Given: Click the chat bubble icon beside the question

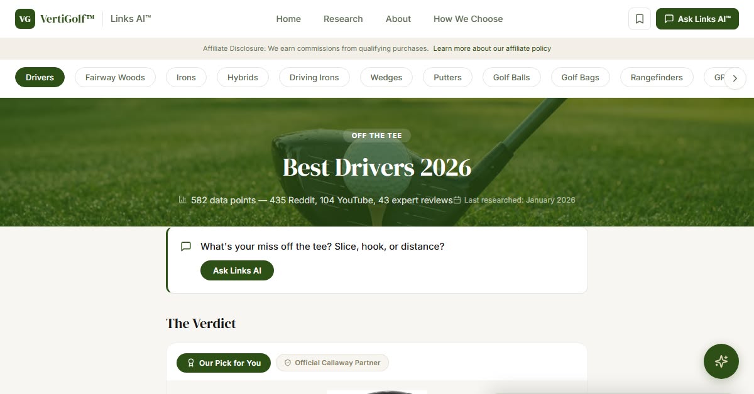Looking at the screenshot, I should pyautogui.click(x=186, y=247).
